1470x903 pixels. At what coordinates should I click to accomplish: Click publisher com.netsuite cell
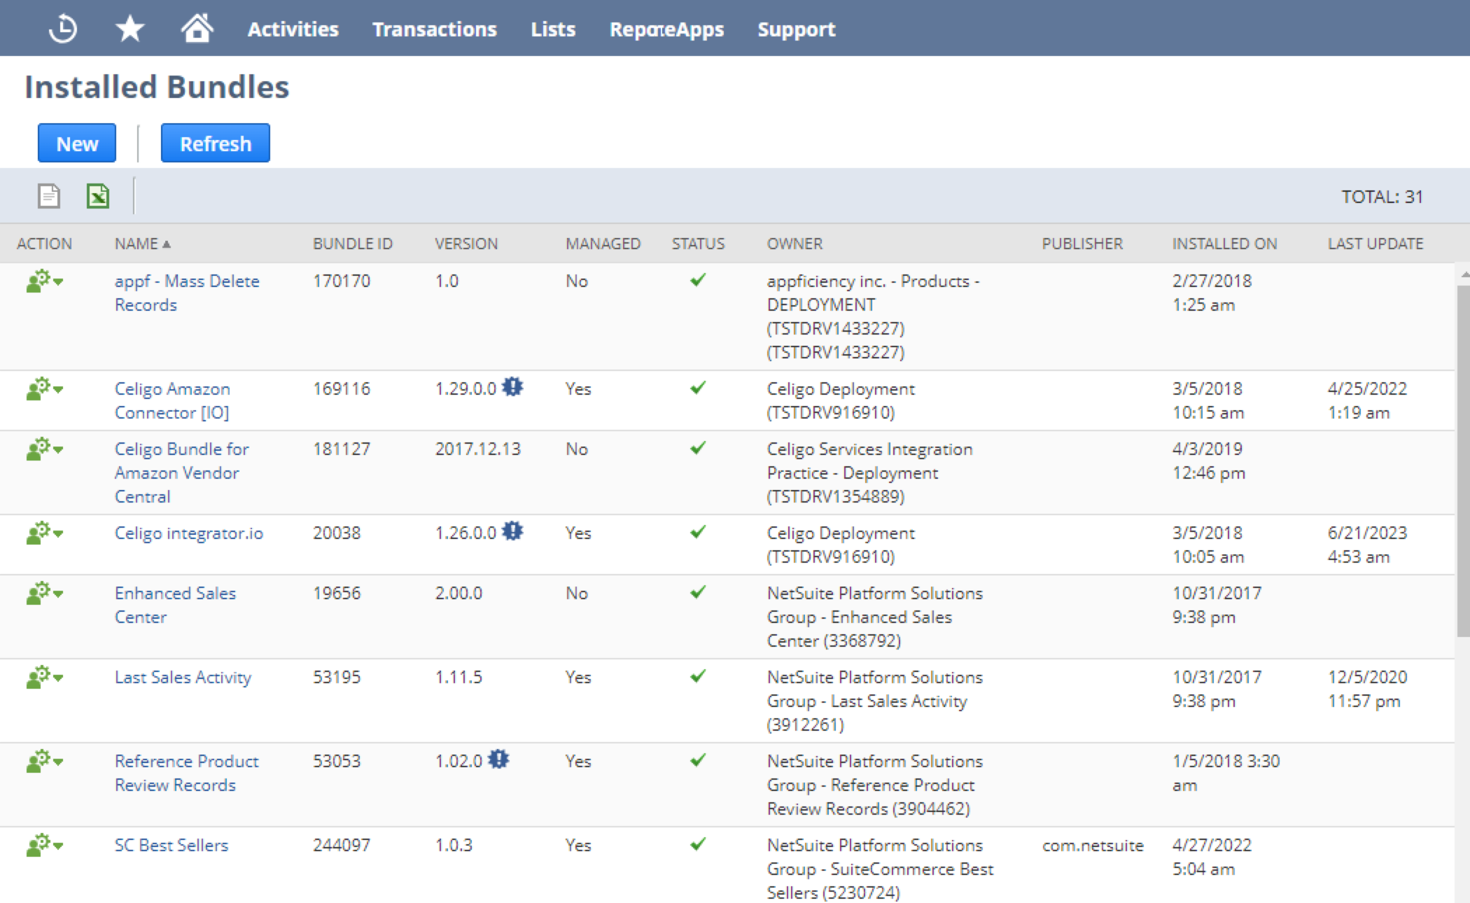tap(1093, 846)
